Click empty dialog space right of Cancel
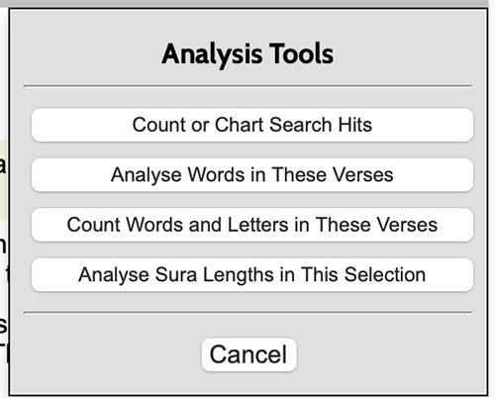 point(389,354)
